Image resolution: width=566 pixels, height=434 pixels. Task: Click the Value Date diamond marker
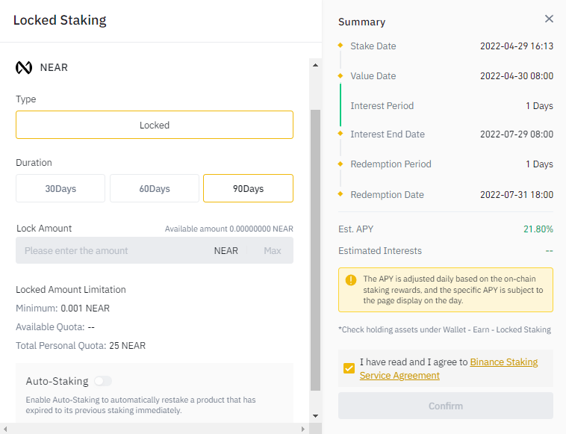tap(340, 75)
